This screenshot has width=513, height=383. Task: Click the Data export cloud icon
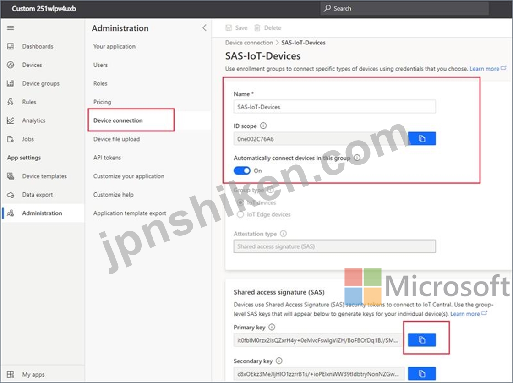[11, 195]
